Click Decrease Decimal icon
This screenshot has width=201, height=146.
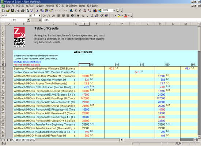(96, 16)
